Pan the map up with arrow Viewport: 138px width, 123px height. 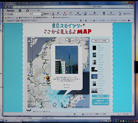pos(31,39)
